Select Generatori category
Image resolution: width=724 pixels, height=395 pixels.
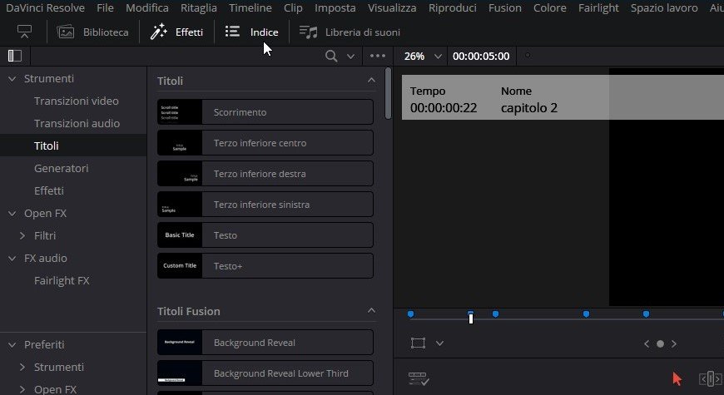[x=61, y=168]
